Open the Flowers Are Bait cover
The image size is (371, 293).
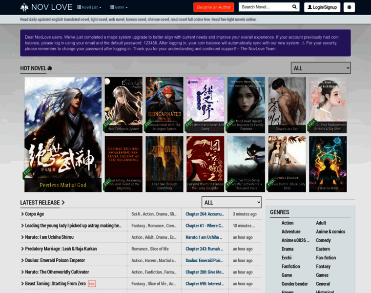tap(287, 105)
